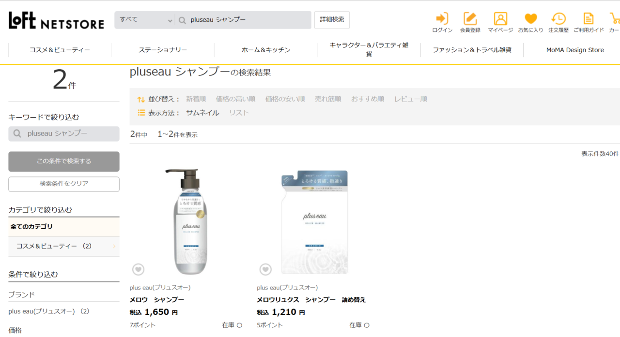Open メロウ シャンプー product title

(x=157, y=300)
